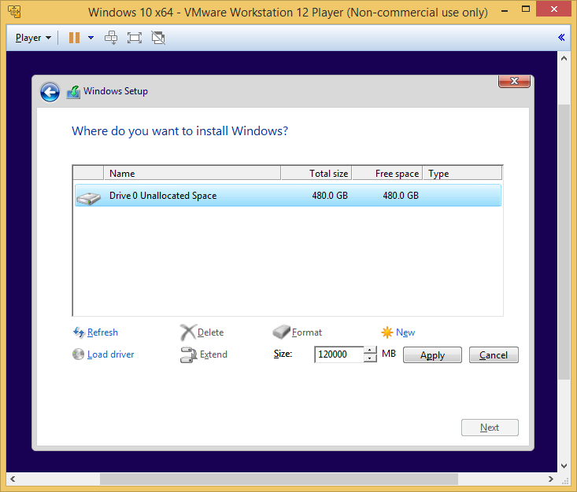Increase partition size with the up arrow
Screen dimensions: 577x492
[x=370, y=350]
